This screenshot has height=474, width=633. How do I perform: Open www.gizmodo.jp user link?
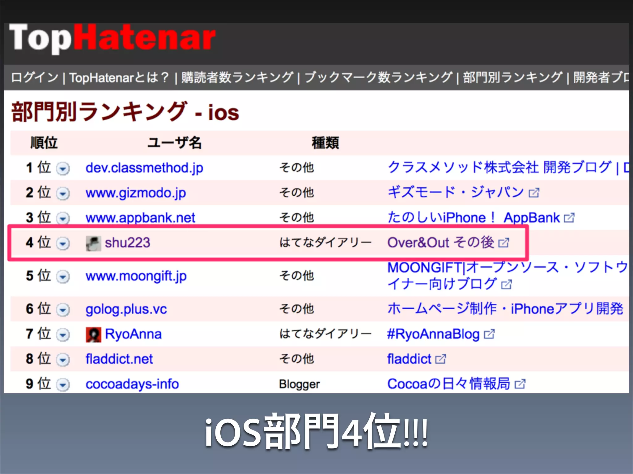coord(136,193)
